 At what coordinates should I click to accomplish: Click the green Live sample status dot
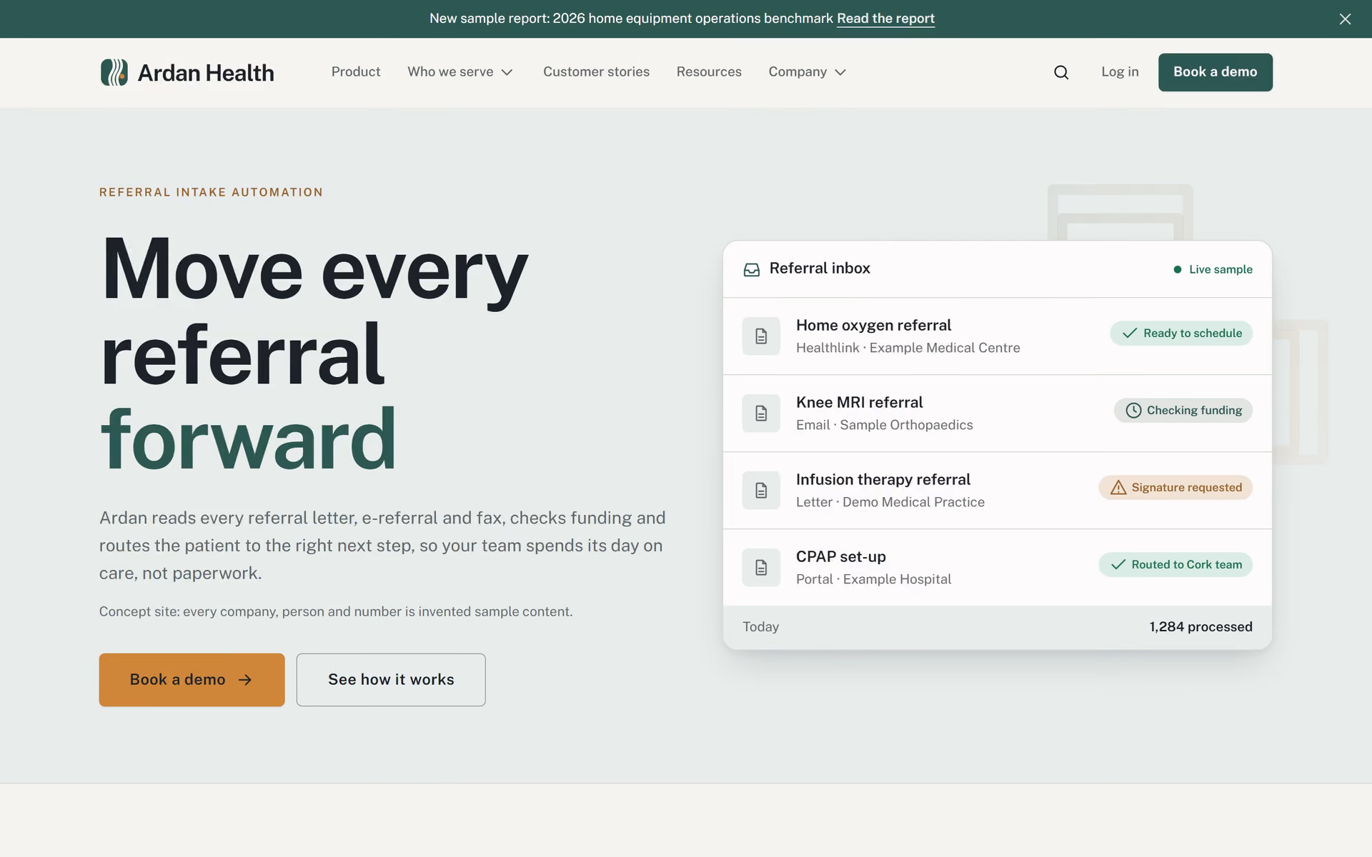[x=1177, y=269]
